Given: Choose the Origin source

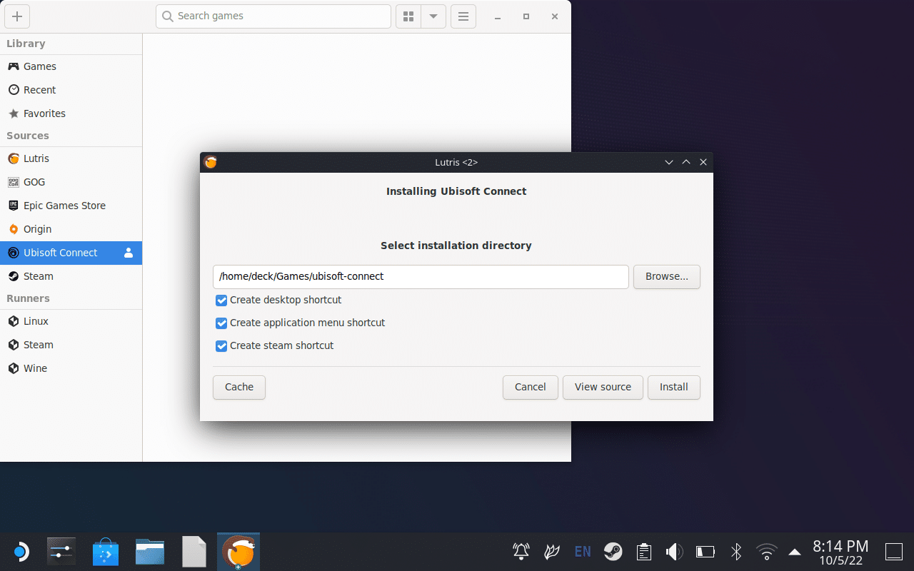Looking at the screenshot, I should tap(71, 229).
